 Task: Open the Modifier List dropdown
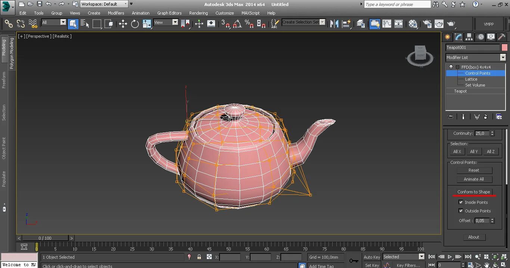click(x=503, y=57)
